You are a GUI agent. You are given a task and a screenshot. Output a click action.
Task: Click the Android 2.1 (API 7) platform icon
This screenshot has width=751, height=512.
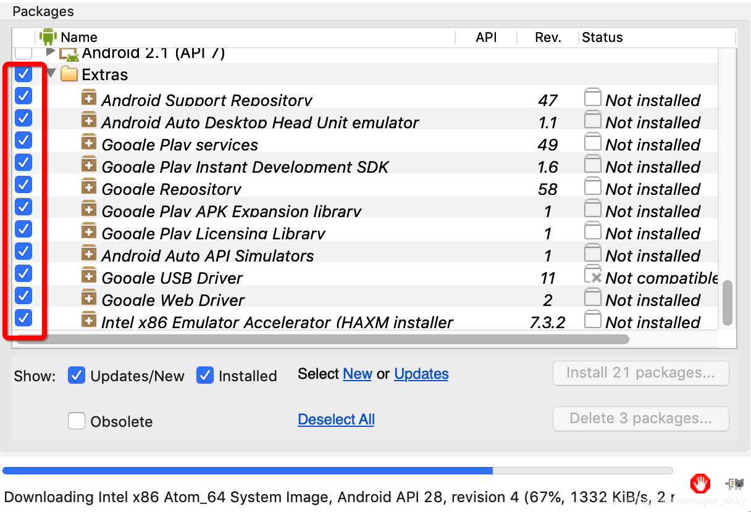(69, 54)
